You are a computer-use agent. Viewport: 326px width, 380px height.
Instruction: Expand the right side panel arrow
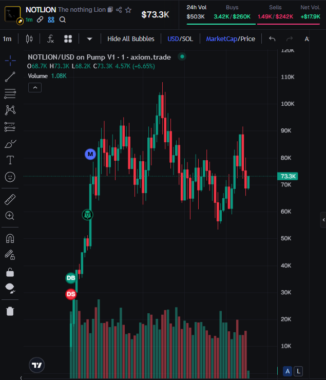click(x=323, y=220)
